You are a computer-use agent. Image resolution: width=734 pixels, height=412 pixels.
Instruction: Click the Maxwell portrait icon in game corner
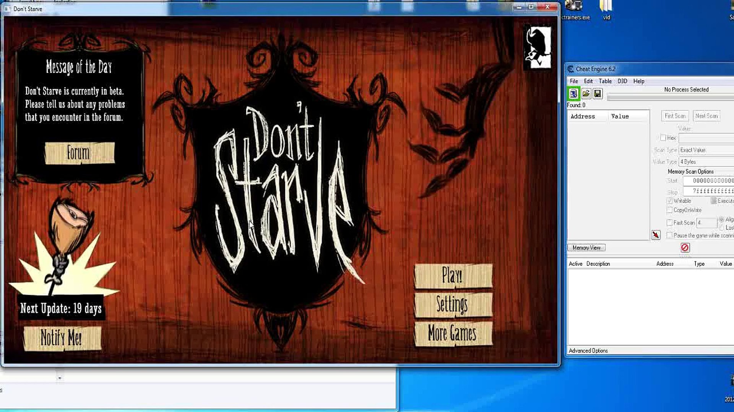538,47
